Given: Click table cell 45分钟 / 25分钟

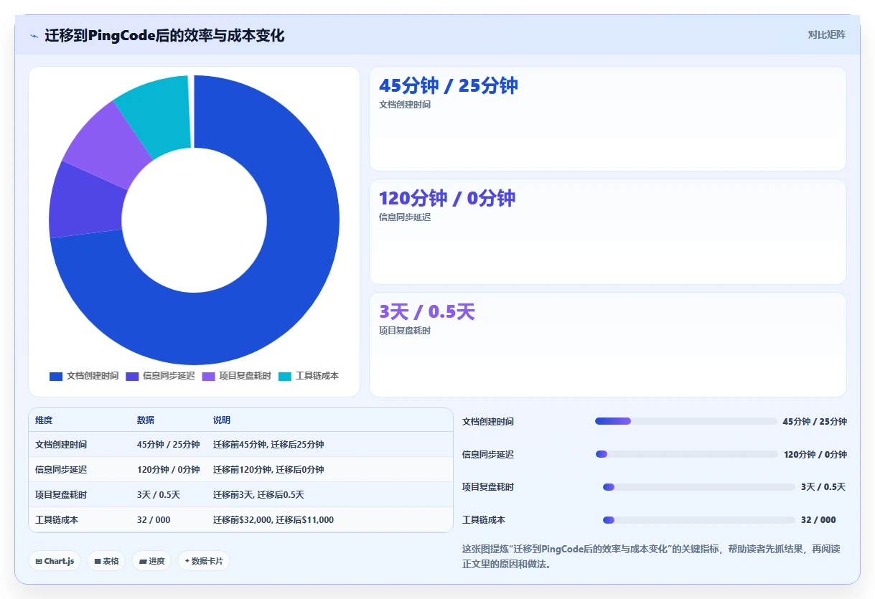Looking at the screenshot, I should tap(168, 445).
